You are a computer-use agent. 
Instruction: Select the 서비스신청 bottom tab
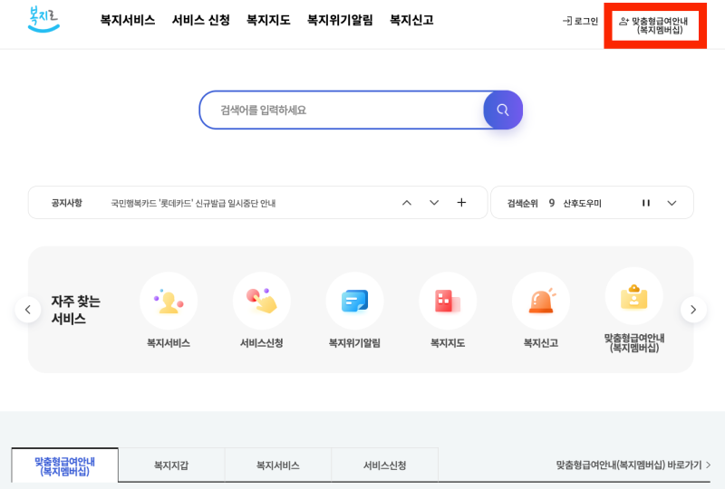pos(384,465)
